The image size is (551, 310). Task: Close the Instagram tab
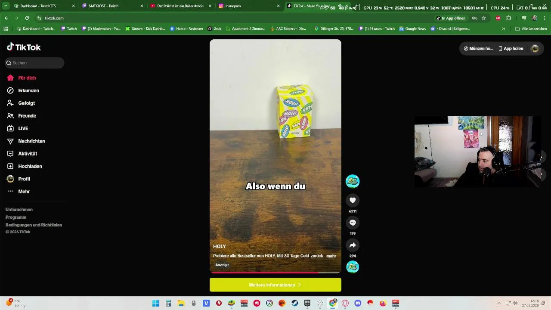[x=278, y=6]
